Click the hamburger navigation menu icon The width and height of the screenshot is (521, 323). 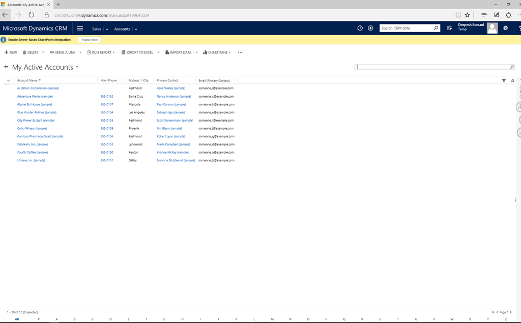point(80,28)
